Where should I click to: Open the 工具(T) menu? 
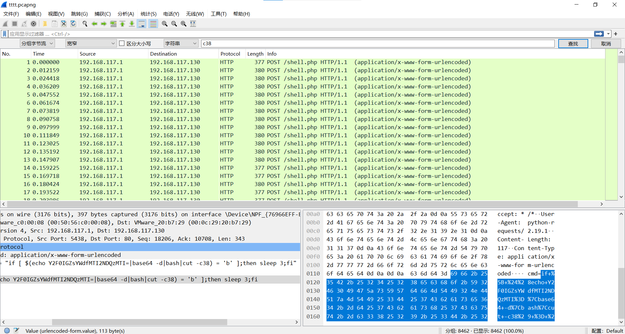click(x=218, y=14)
